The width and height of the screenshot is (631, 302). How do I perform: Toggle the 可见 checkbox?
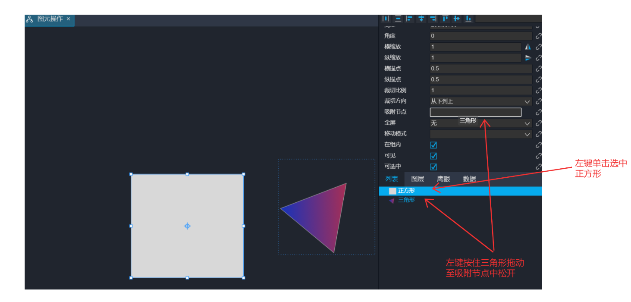[x=433, y=156]
